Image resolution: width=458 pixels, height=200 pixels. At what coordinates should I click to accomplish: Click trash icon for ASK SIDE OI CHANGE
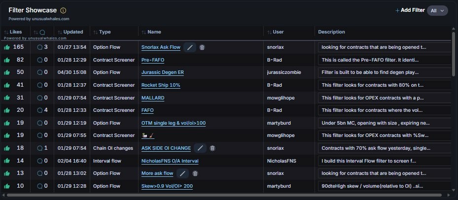tap(212, 148)
